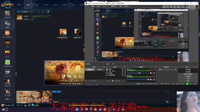
Task: Open source properties gear in Sources toolbar
Action: [x=113, y=81]
